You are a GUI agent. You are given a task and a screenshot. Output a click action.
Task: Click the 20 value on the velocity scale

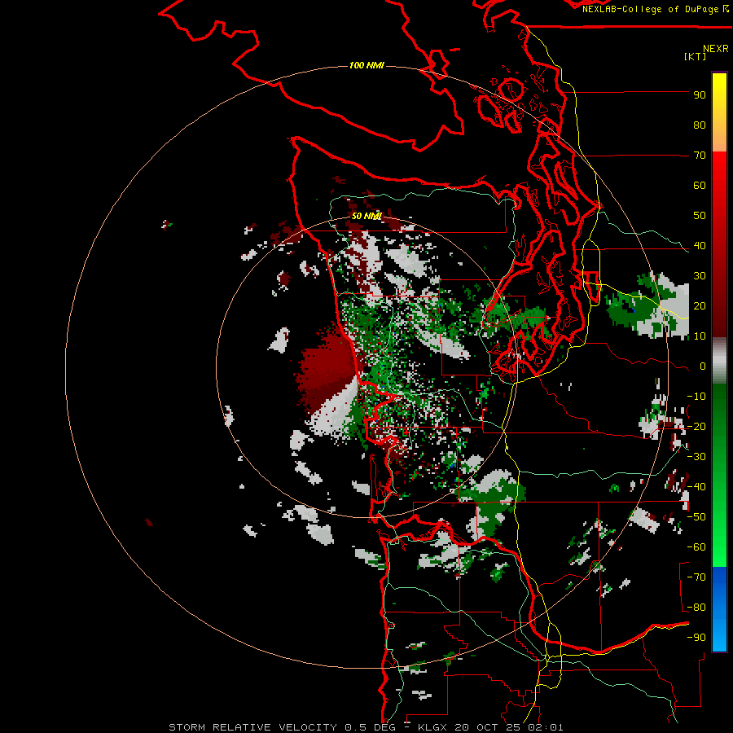(x=700, y=306)
